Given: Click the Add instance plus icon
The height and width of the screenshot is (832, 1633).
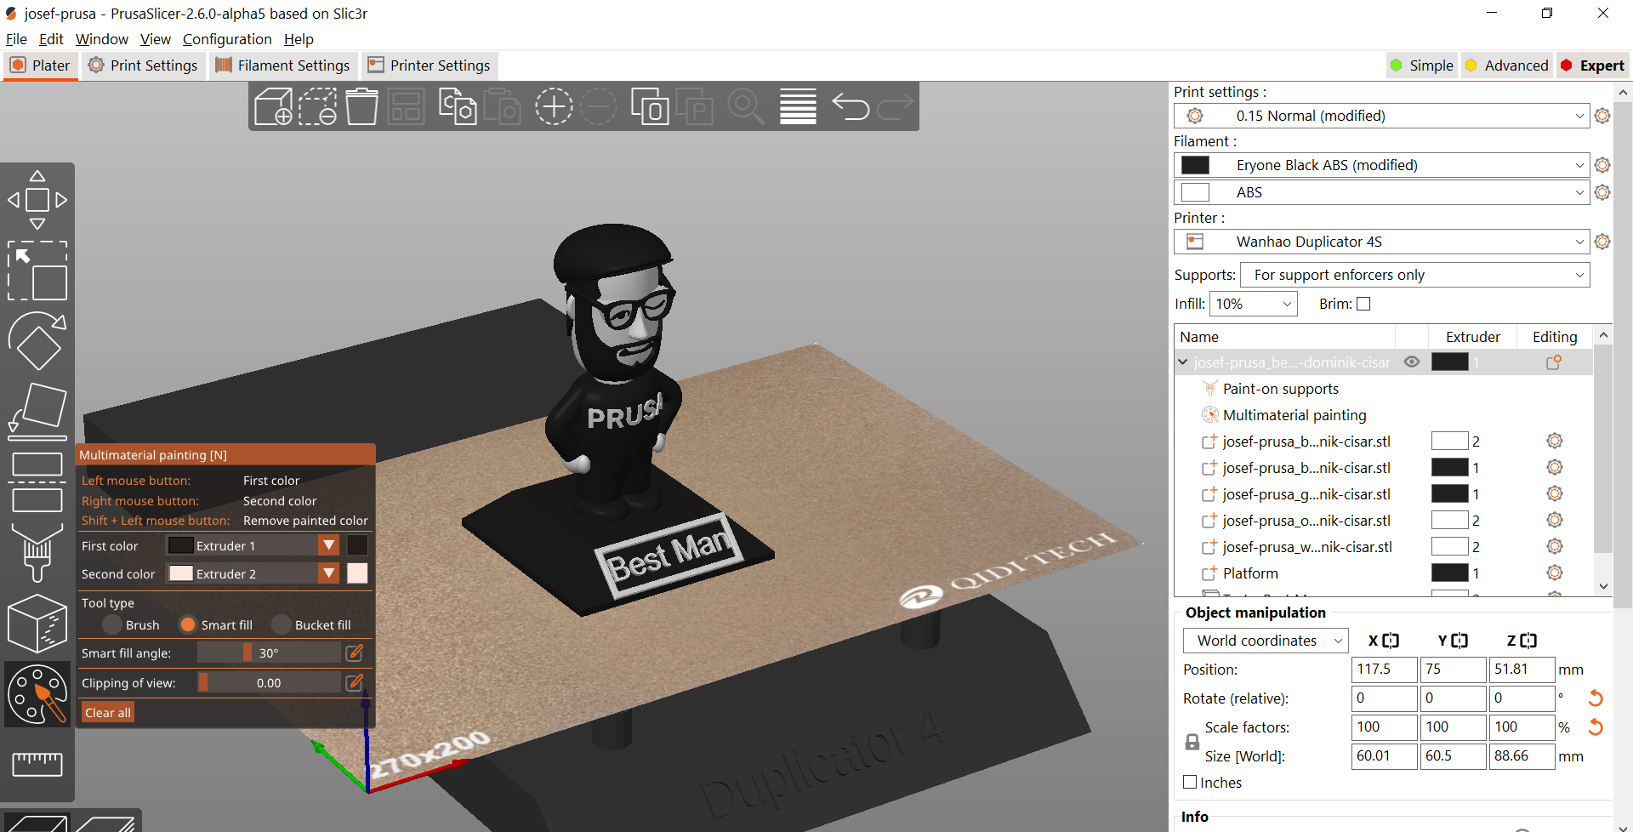Looking at the screenshot, I should (x=554, y=107).
